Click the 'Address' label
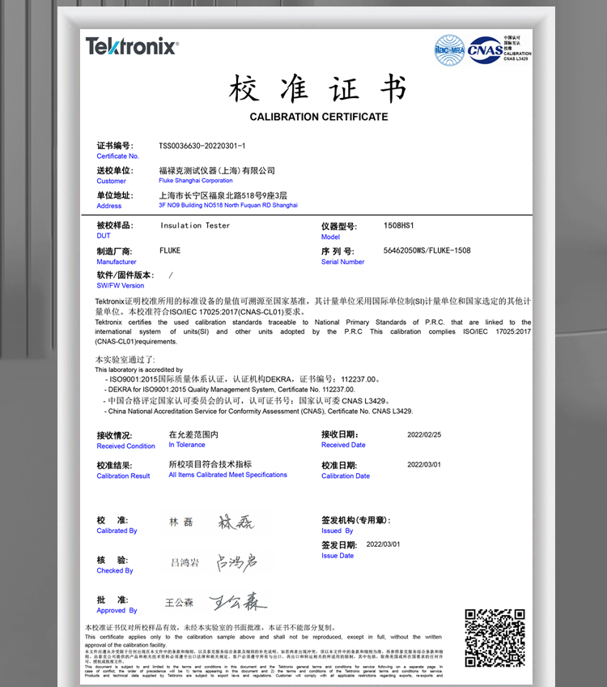This screenshot has width=607, height=687. click(x=109, y=206)
